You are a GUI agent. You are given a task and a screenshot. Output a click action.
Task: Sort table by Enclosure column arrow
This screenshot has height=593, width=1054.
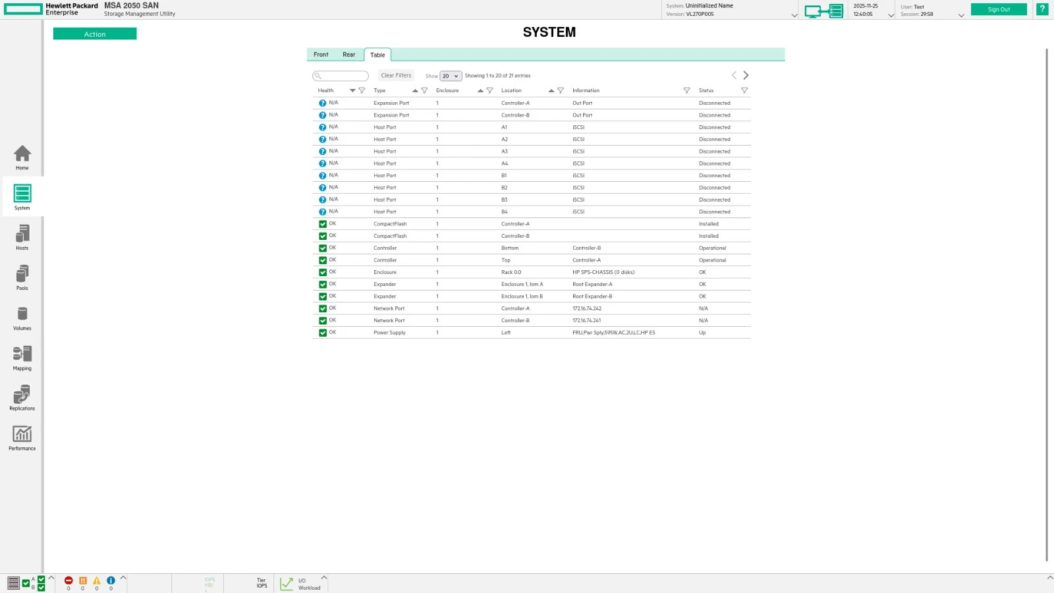(x=480, y=91)
